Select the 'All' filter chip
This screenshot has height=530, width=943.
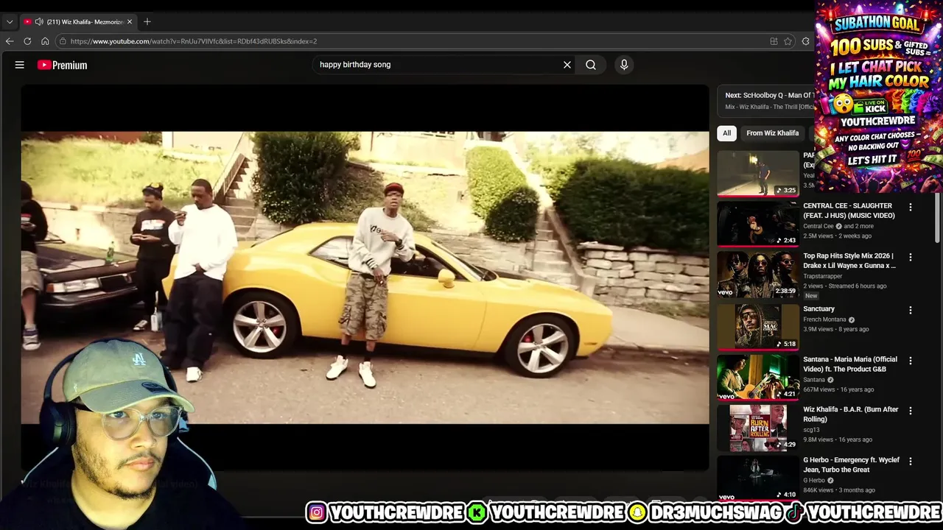coord(726,133)
